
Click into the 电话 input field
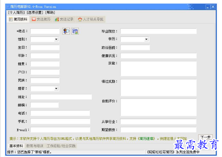point(60,113)
